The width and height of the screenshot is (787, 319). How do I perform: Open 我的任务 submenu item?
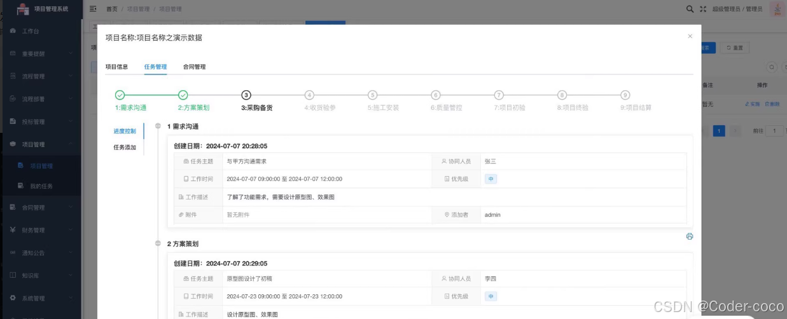tap(41, 186)
